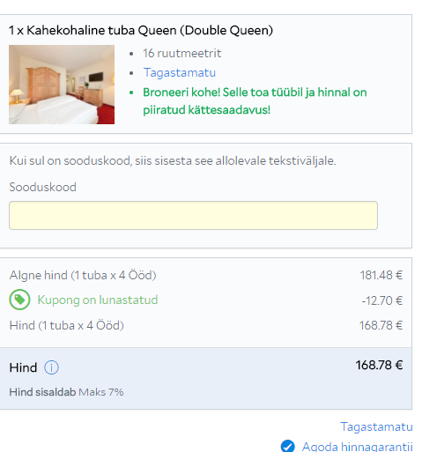
Task: Select the 16 ruutmeetrit bullet text
Action: click(x=182, y=54)
